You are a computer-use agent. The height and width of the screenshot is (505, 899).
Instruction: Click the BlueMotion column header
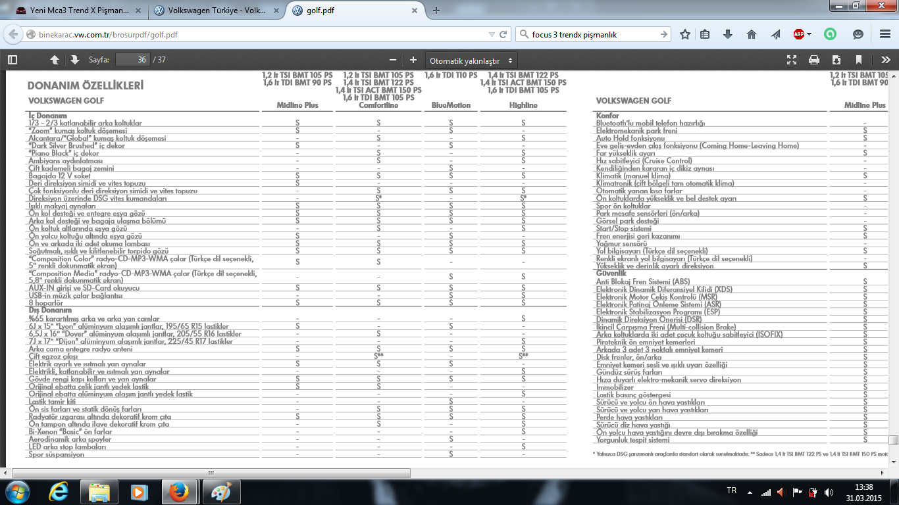click(451, 105)
